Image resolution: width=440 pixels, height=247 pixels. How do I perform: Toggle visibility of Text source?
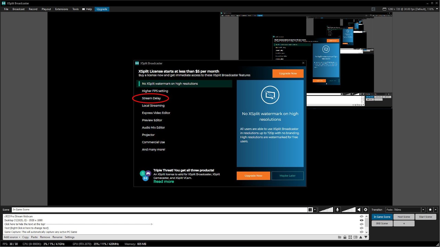(x=362, y=228)
